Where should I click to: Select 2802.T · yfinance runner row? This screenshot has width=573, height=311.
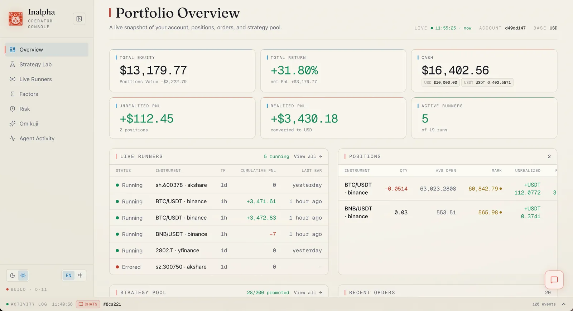(219, 251)
